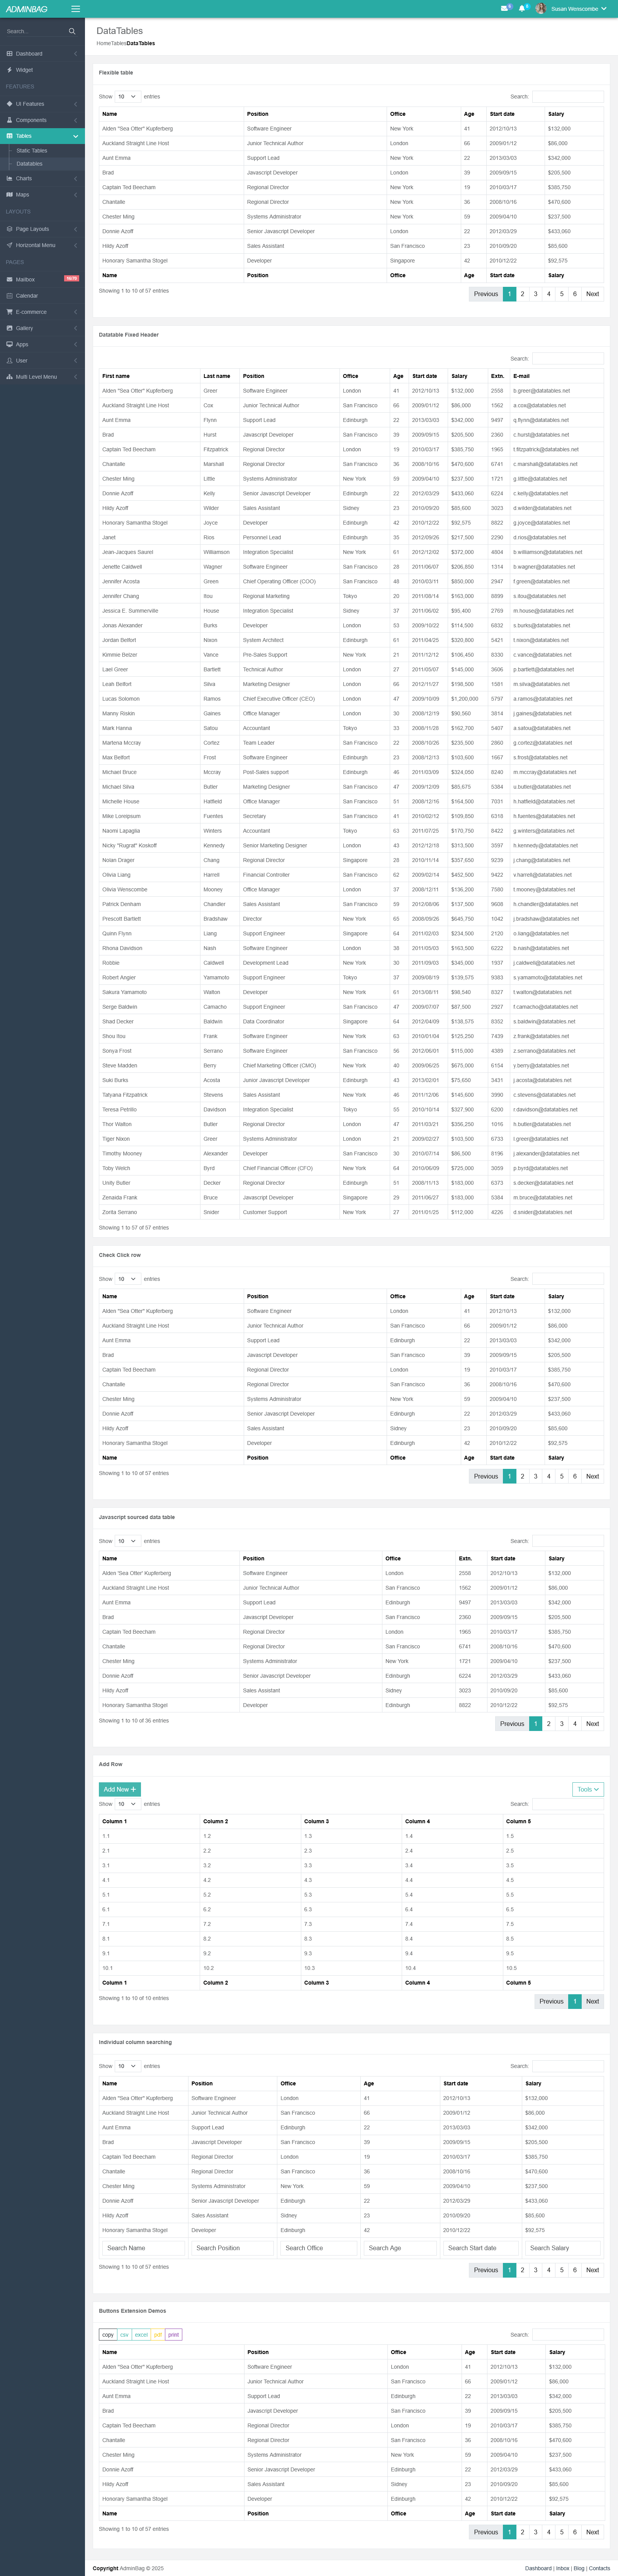Open the Contacts footer link
The image size is (618, 2576).
point(599,2568)
